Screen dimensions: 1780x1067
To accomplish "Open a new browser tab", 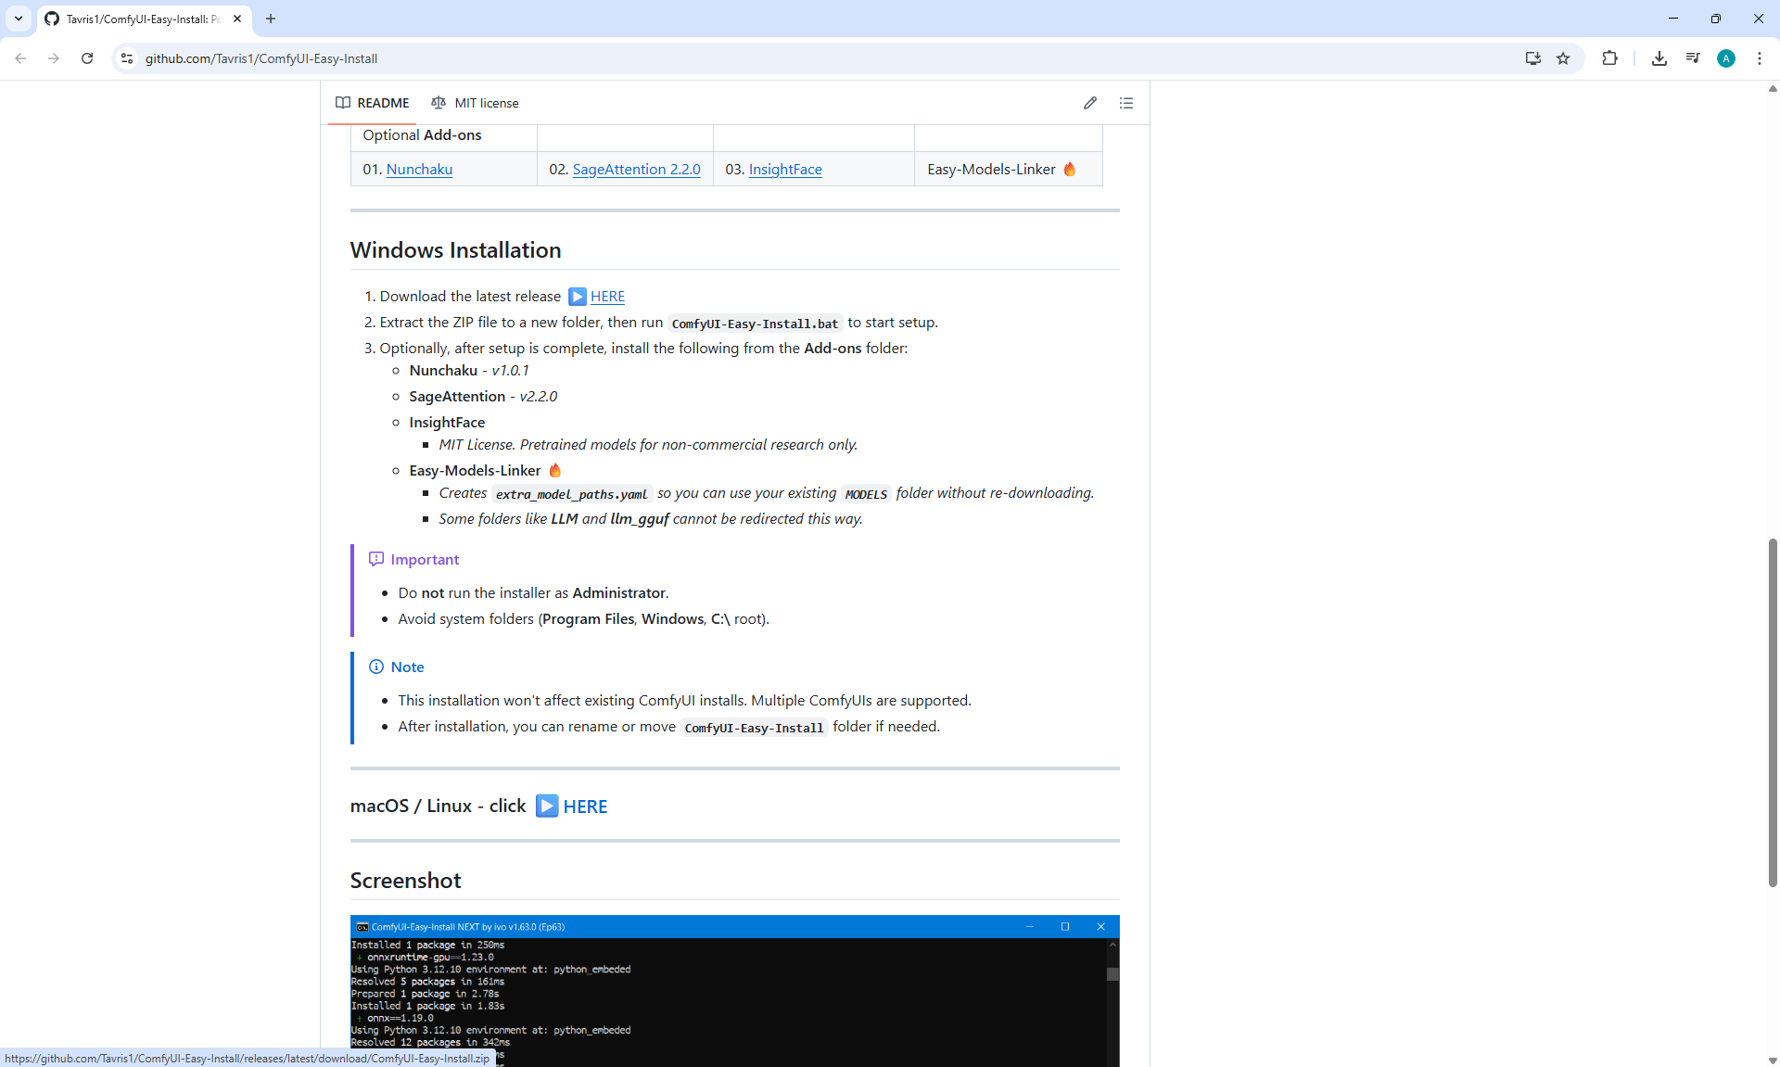I will (271, 19).
